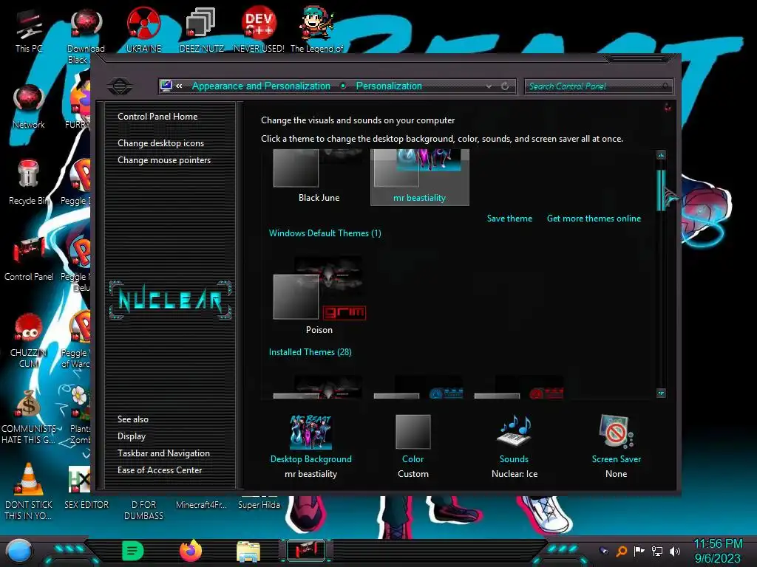The image size is (757, 567).
Task: Click Change mouse pointers link
Action: coord(164,160)
